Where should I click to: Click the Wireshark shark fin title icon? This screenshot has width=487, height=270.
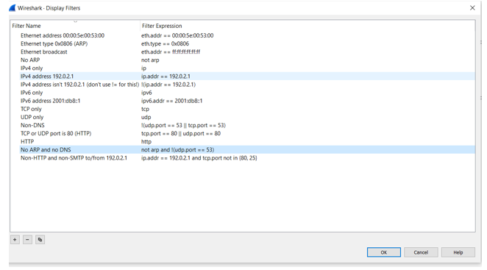click(13, 8)
